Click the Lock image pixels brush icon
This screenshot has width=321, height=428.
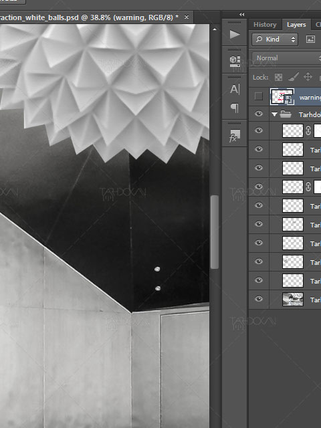(x=294, y=77)
